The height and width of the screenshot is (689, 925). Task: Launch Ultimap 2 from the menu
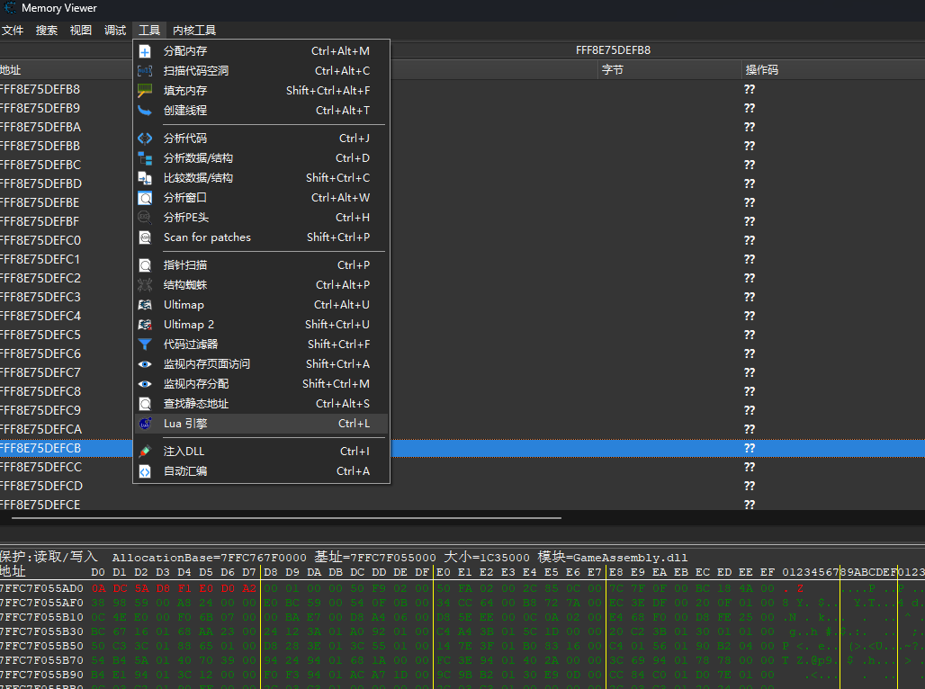tap(189, 325)
